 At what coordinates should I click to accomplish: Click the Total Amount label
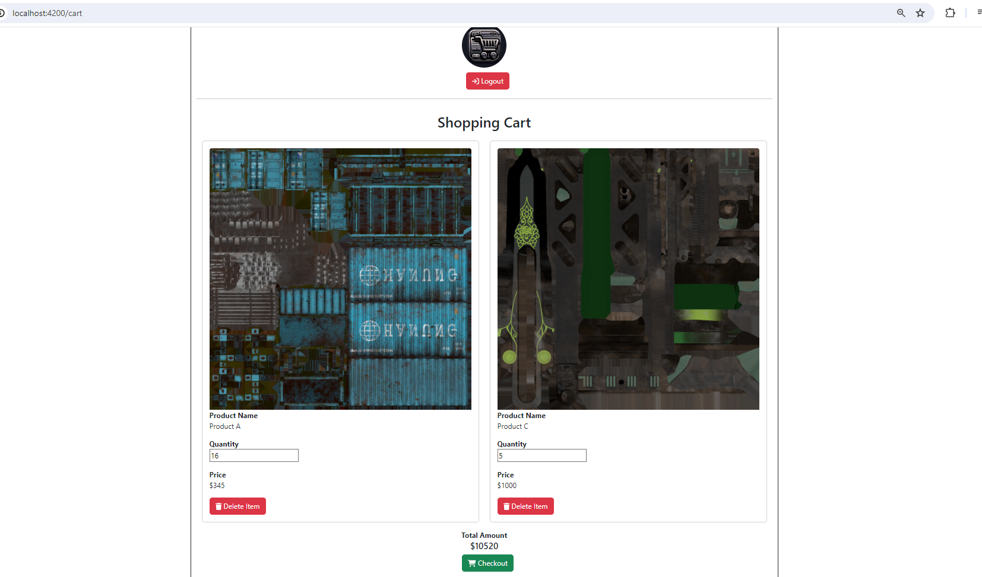pos(484,535)
